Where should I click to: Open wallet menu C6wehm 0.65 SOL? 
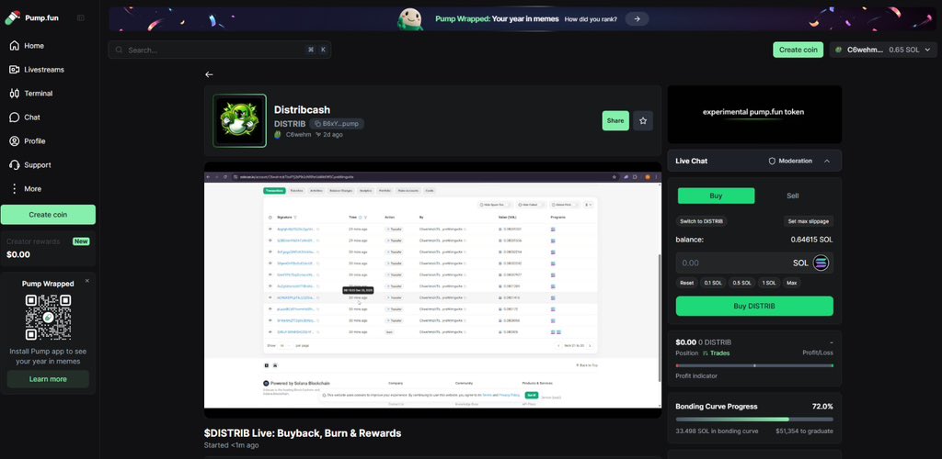point(883,50)
